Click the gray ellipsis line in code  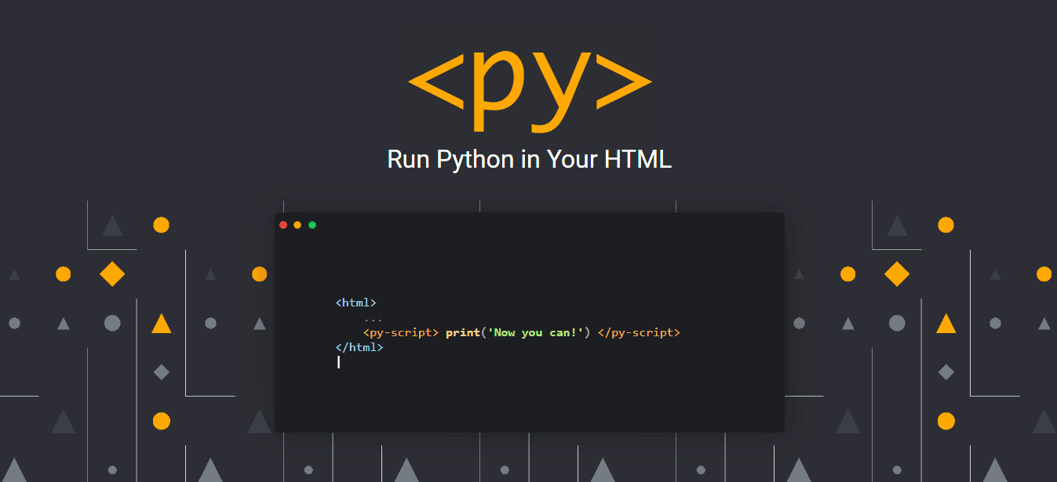point(373,318)
